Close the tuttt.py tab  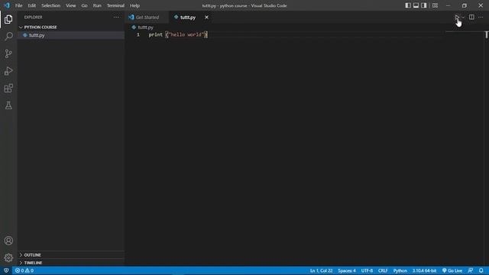(x=206, y=18)
